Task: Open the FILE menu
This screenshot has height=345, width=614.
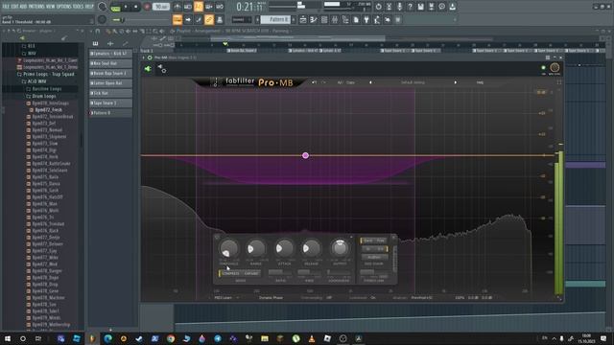Action: (x=6, y=7)
